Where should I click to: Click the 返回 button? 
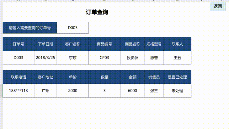tap(218, 6)
